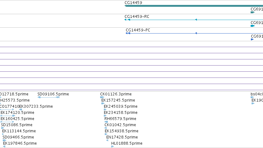The width and height of the screenshot is (263, 148).
Task: Click the EK174120.5prime label
Action: tap(17, 113)
